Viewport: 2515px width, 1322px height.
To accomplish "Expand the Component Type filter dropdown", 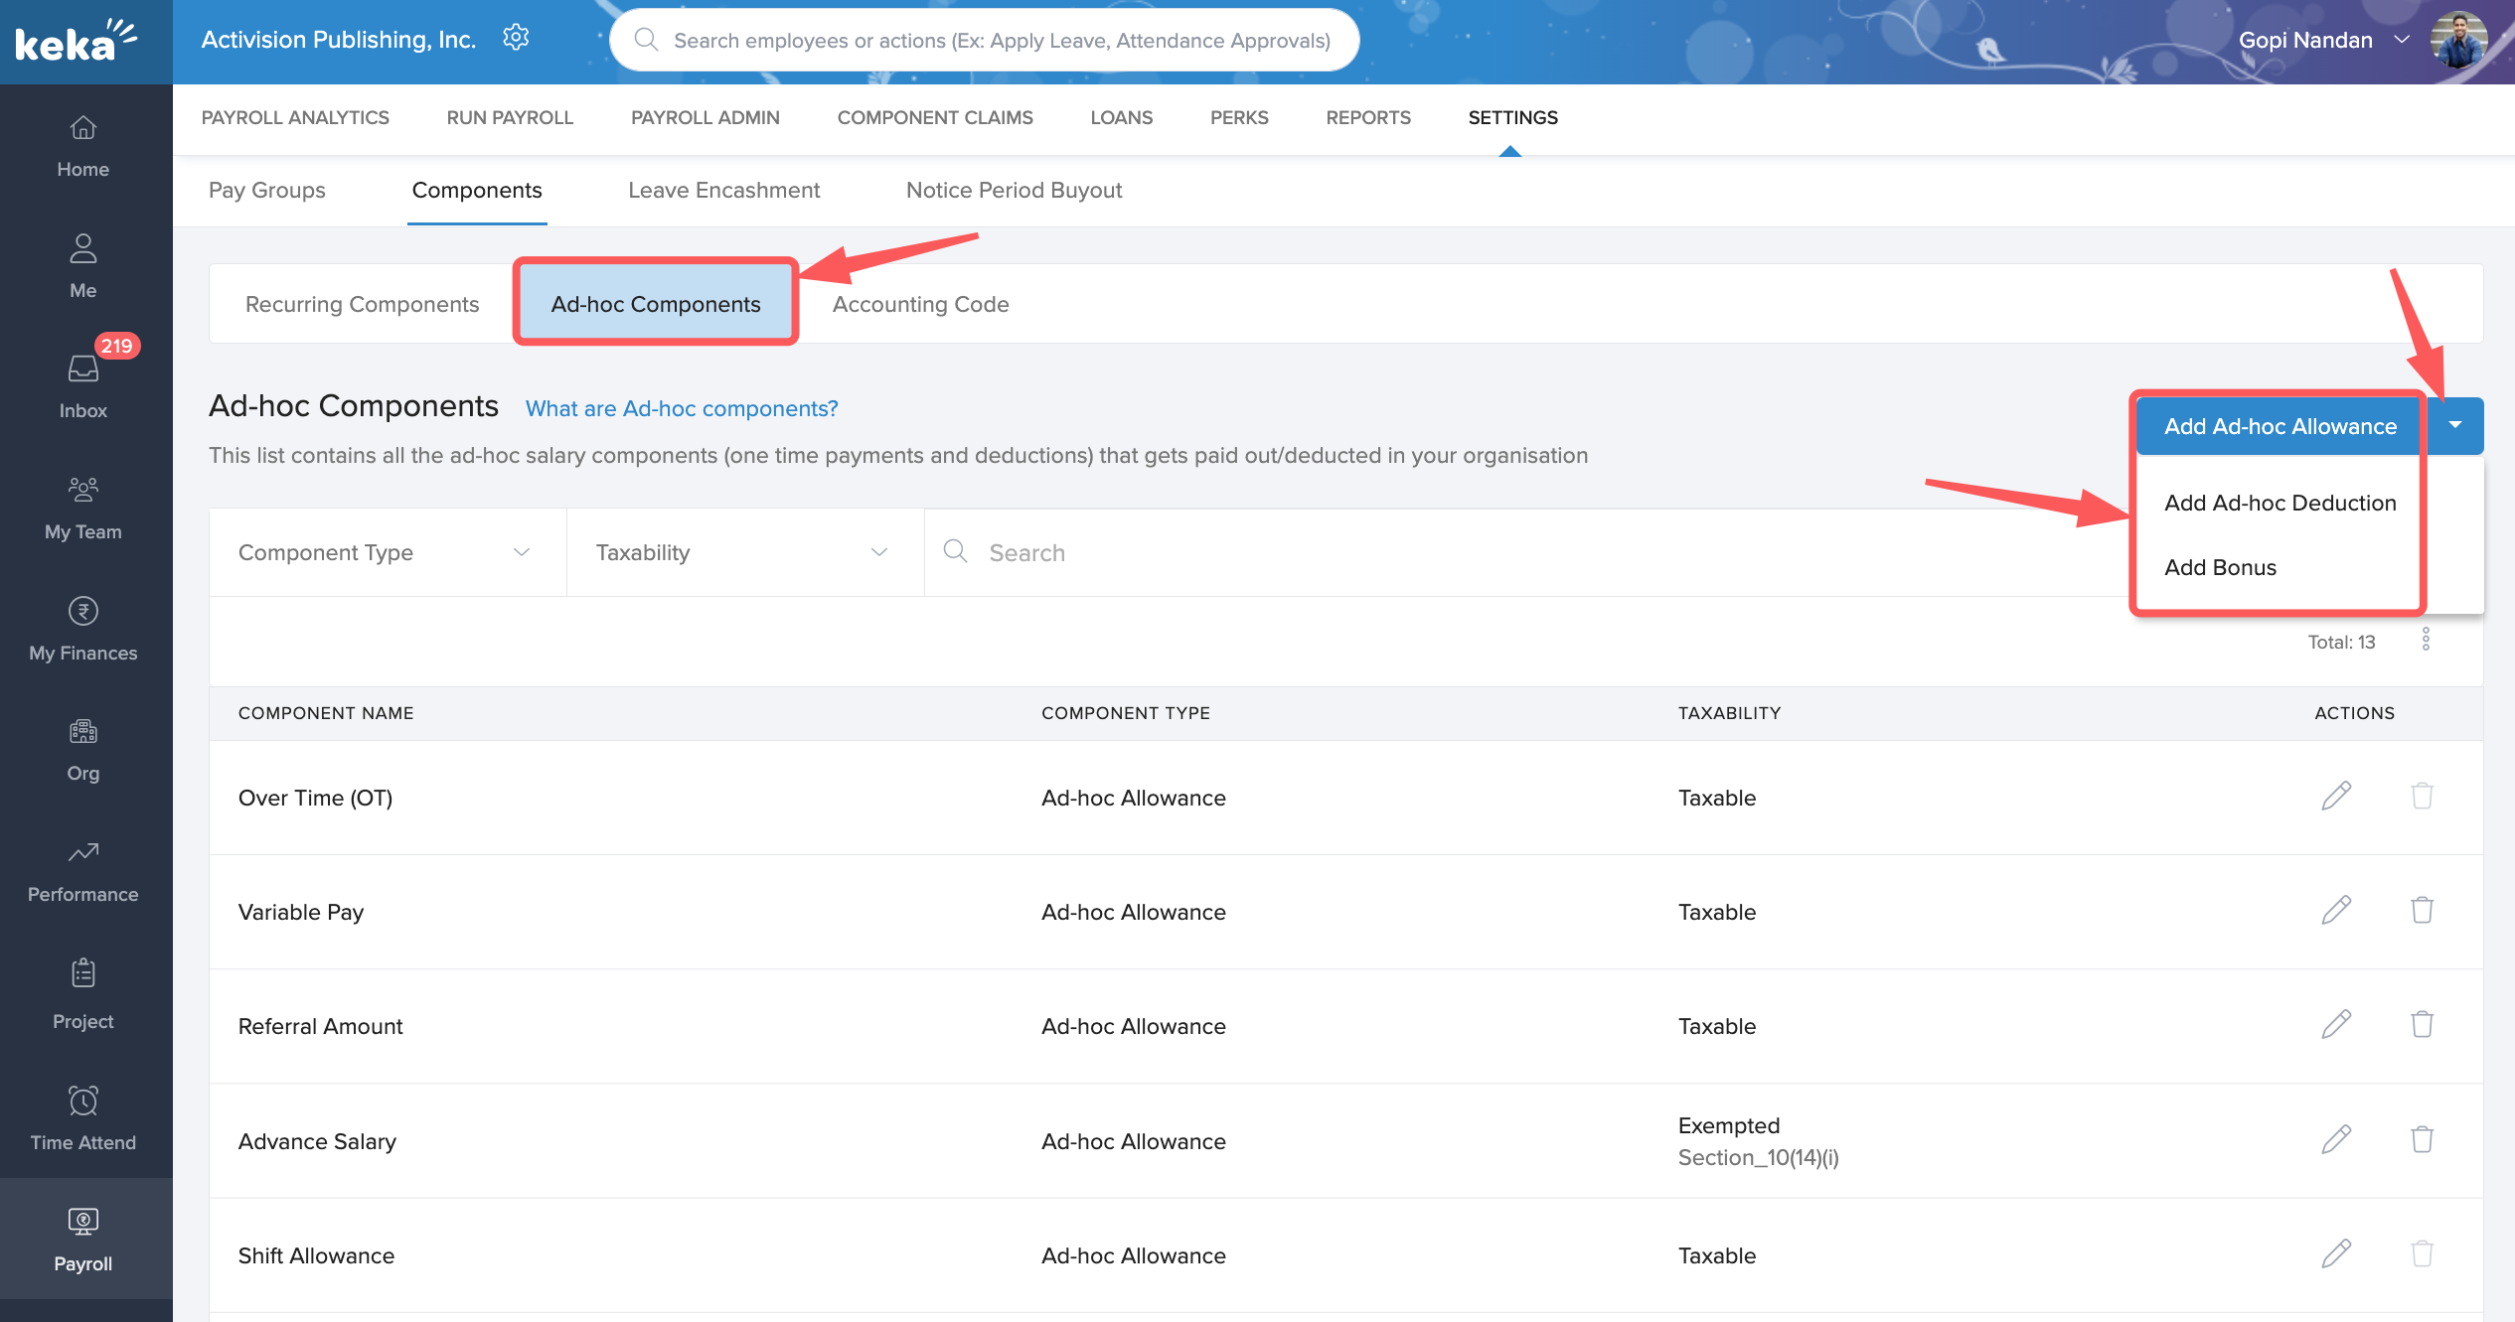I will pos(388,552).
